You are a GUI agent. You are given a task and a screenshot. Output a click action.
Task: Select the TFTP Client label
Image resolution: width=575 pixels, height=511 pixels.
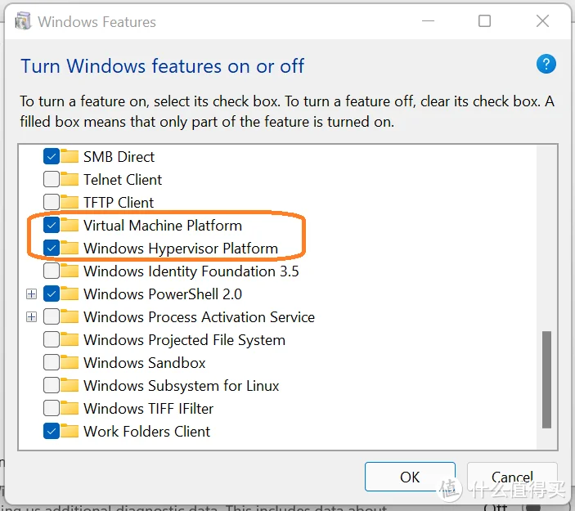(x=119, y=202)
